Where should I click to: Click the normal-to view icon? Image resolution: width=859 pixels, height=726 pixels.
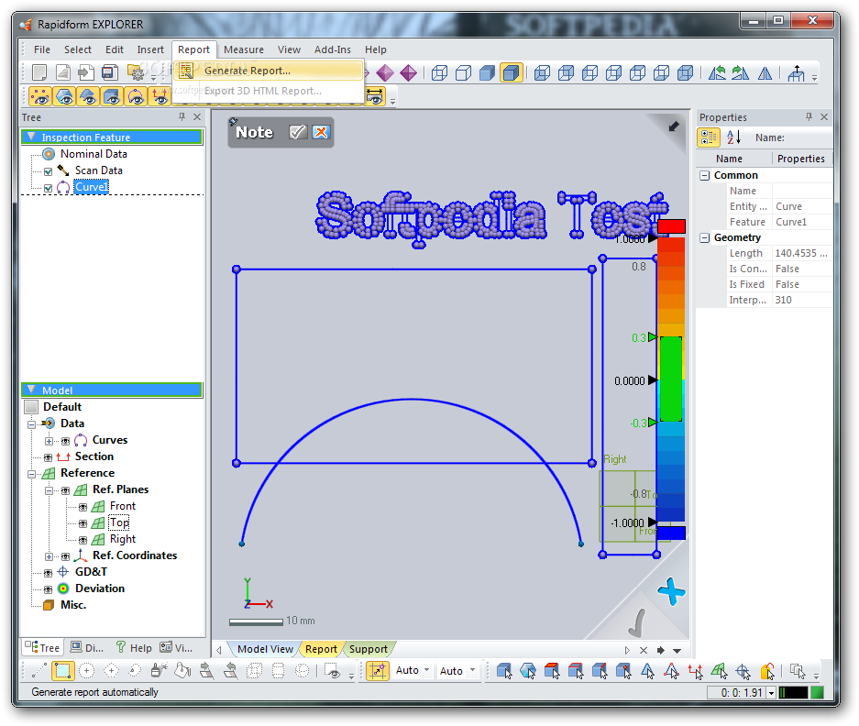tap(796, 72)
